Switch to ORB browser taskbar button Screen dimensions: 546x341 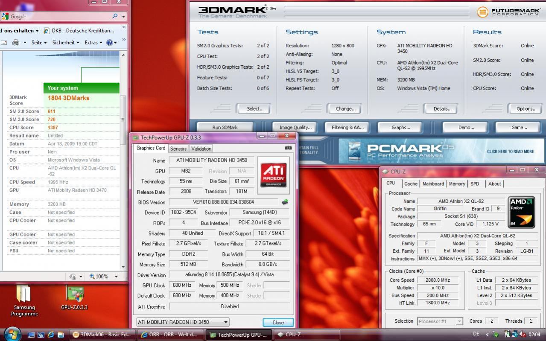170,335
